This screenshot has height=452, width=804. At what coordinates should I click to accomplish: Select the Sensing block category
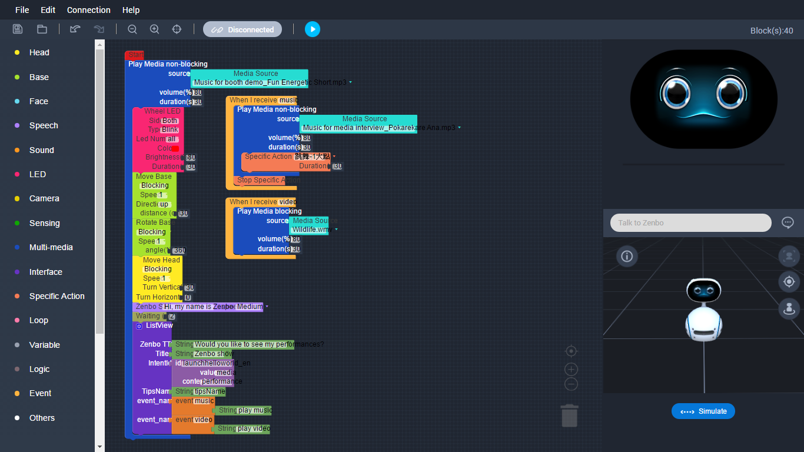pyautogui.click(x=45, y=223)
